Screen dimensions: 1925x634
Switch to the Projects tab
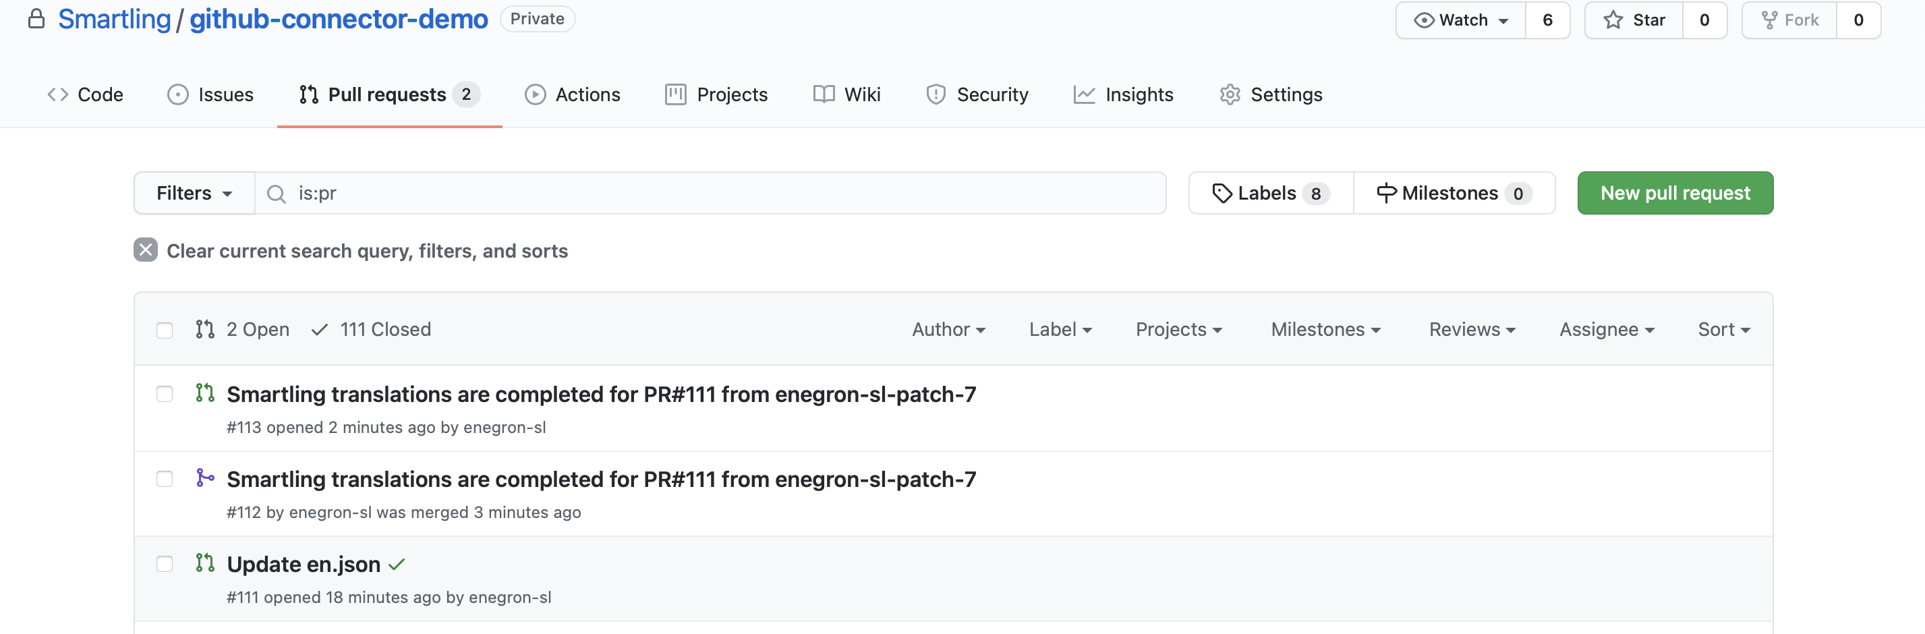716,95
